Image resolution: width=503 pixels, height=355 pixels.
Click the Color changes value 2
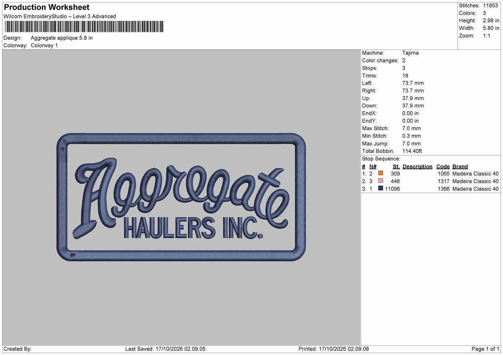pyautogui.click(x=404, y=60)
